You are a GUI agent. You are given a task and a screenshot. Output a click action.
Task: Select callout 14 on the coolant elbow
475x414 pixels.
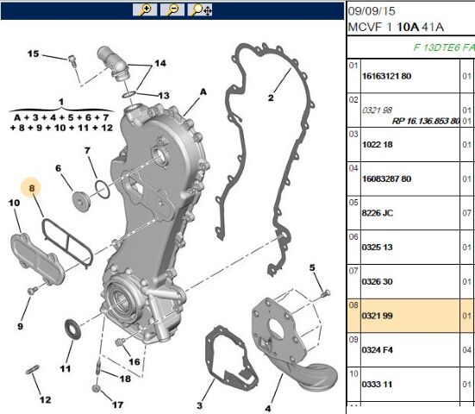pos(160,63)
